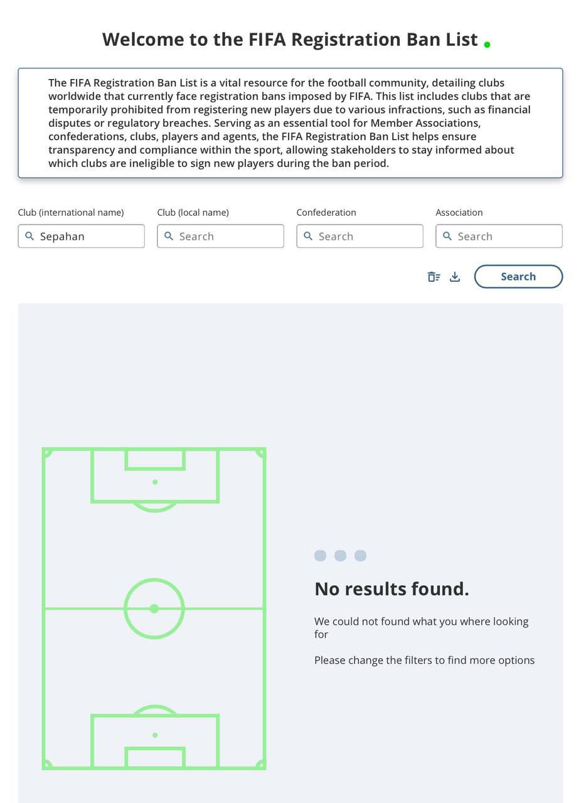581x803 pixels.
Task: Click the FIFA Registration Ban List heading
Action: click(x=290, y=39)
